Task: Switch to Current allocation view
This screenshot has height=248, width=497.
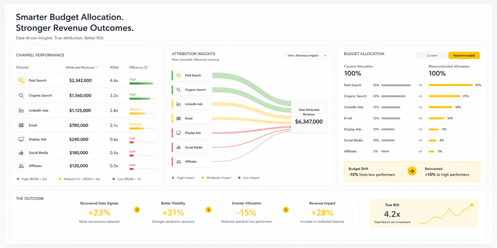Action: (432, 55)
